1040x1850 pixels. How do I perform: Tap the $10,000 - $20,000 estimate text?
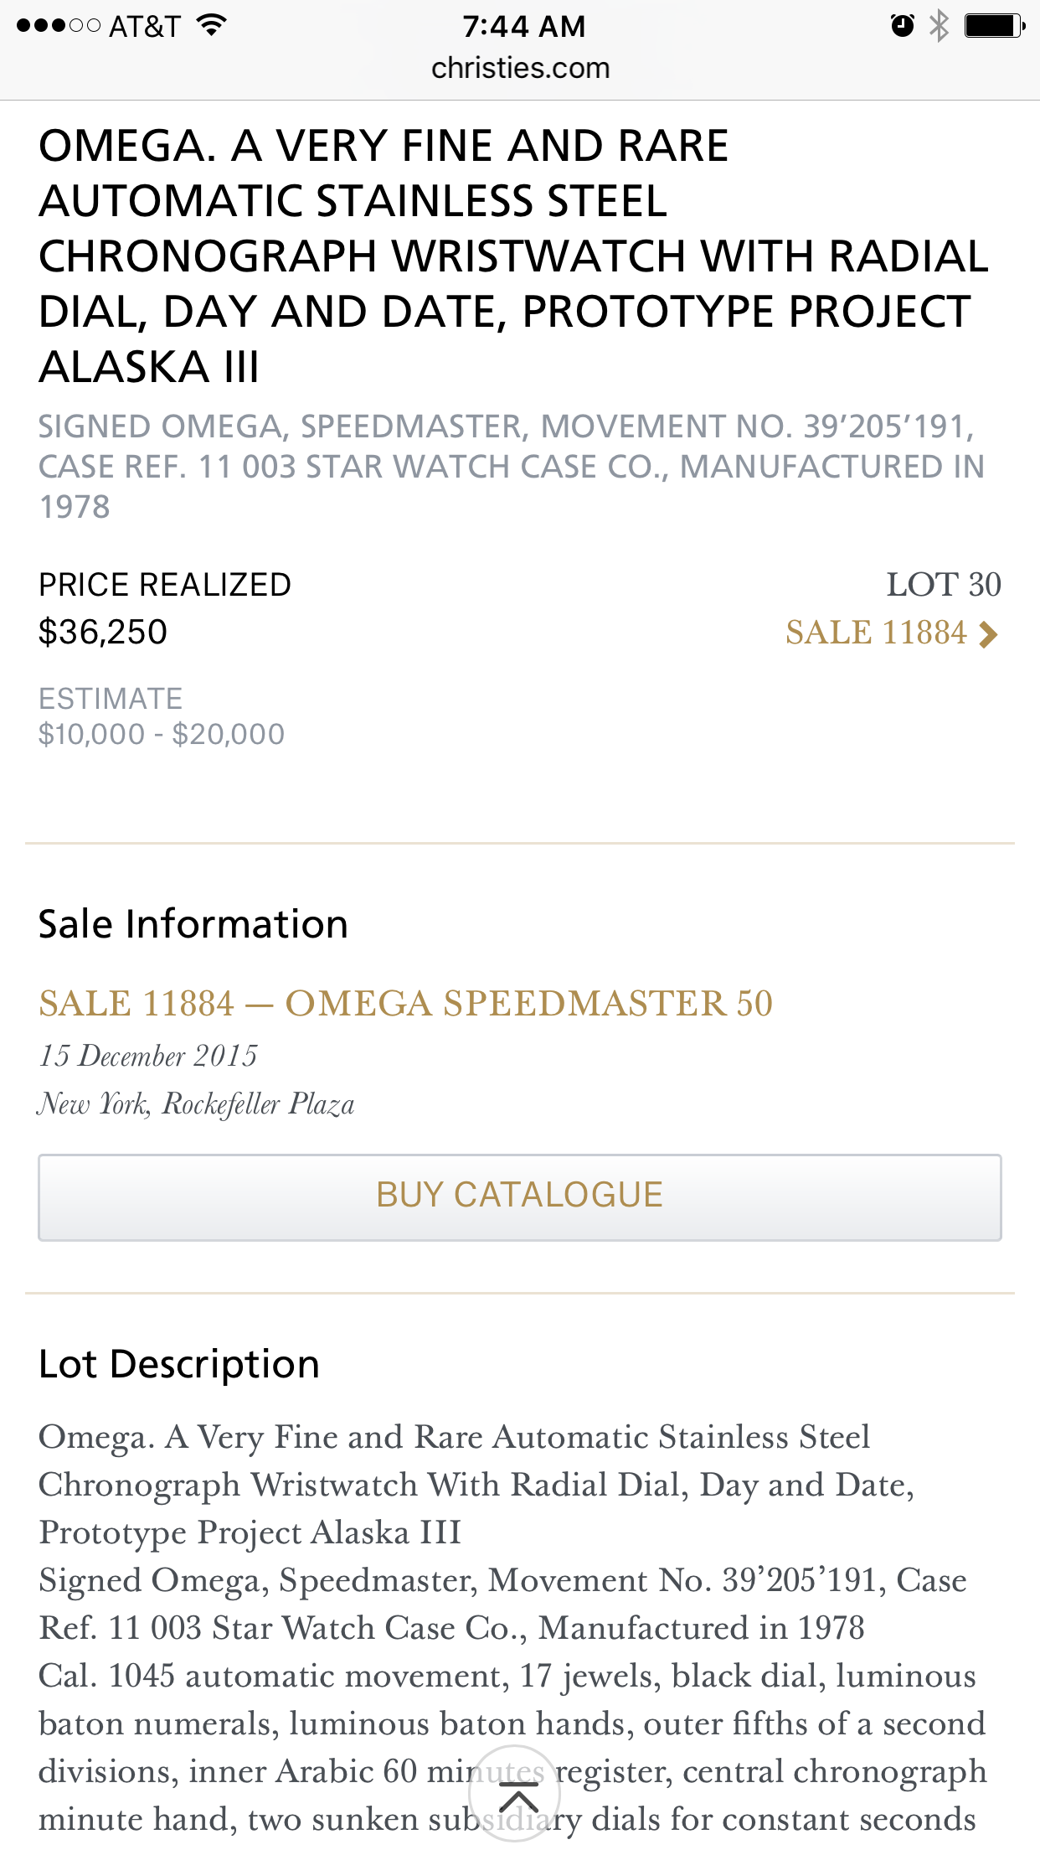pyautogui.click(x=162, y=734)
